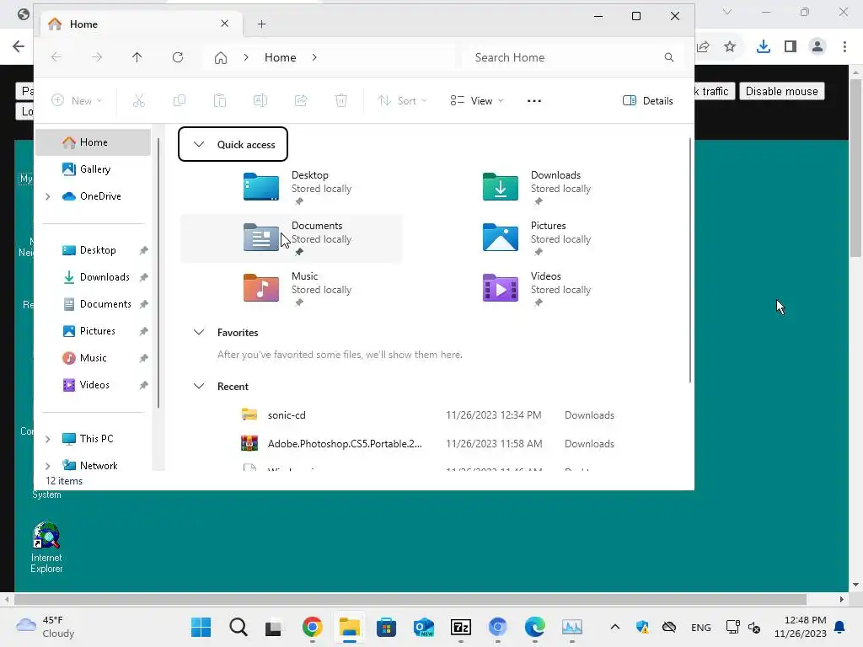Select Documents in the sidebar

tap(93, 304)
